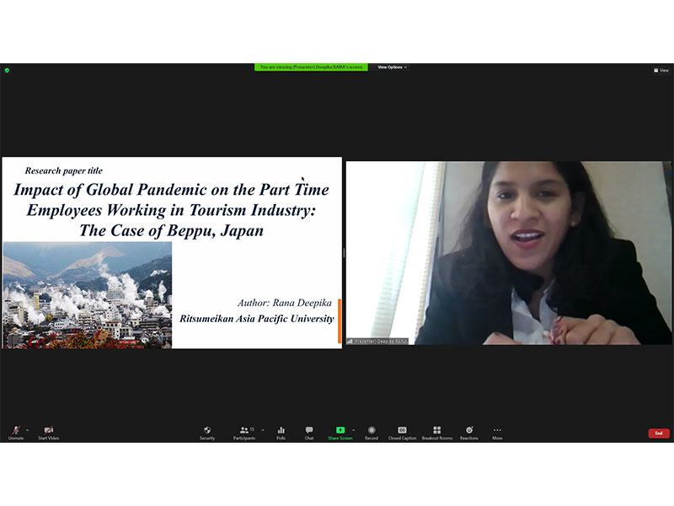The width and height of the screenshot is (674, 506).
Task: Open the Security shield options
Action: click(x=207, y=431)
